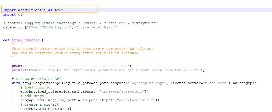Click the docstring line about retrieving result array
Screen dimensions: 272x112
75,53
